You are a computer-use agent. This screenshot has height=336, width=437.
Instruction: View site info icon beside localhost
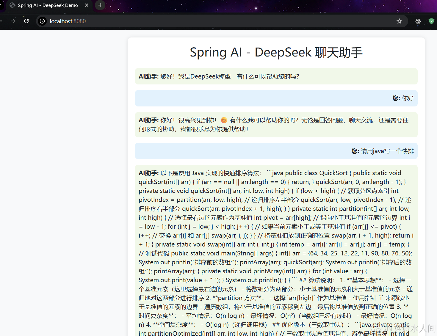click(x=43, y=21)
